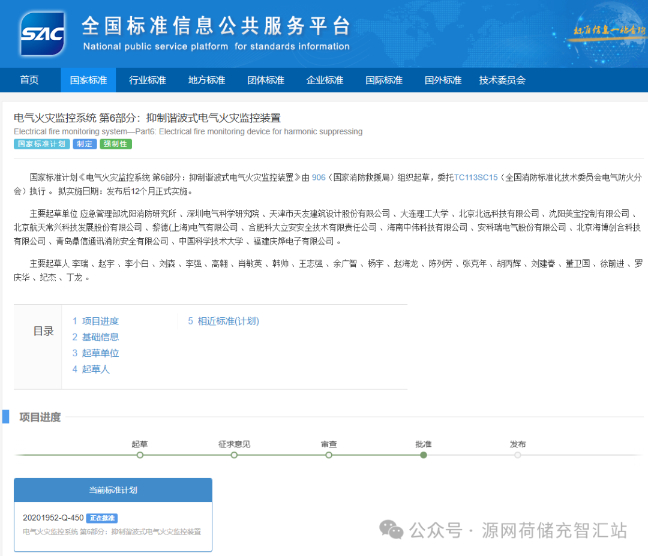Open the 企业标准 tab
Screen dimensions: 648x556
[x=325, y=80]
